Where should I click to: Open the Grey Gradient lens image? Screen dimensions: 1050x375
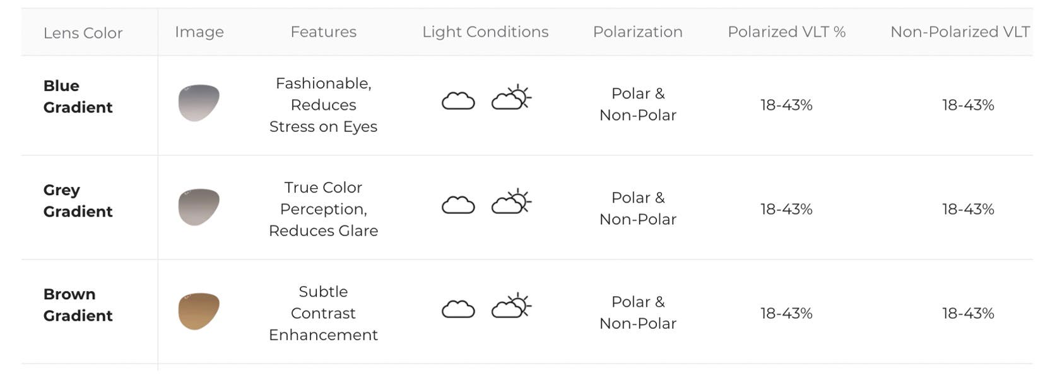click(x=199, y=207)
